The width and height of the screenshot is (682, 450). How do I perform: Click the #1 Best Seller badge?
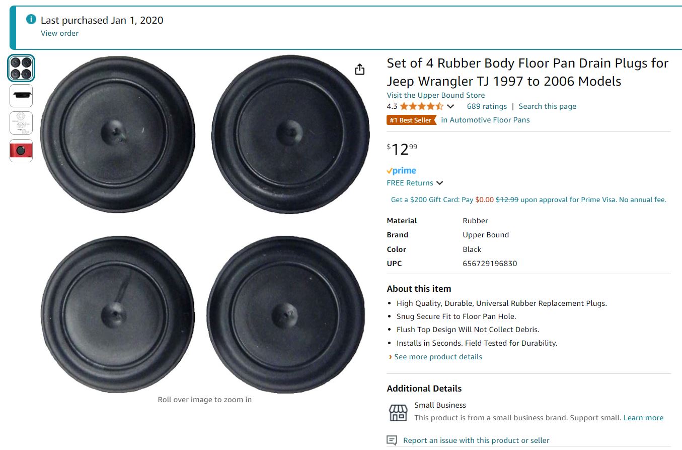(x=411, y=120)
